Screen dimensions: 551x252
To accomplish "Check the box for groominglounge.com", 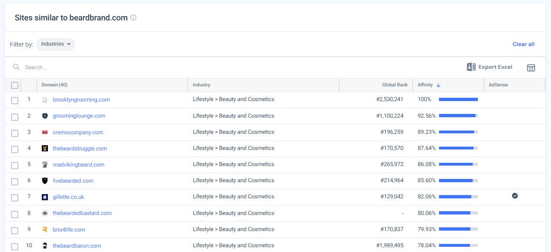I will click(x=14, y=117).
